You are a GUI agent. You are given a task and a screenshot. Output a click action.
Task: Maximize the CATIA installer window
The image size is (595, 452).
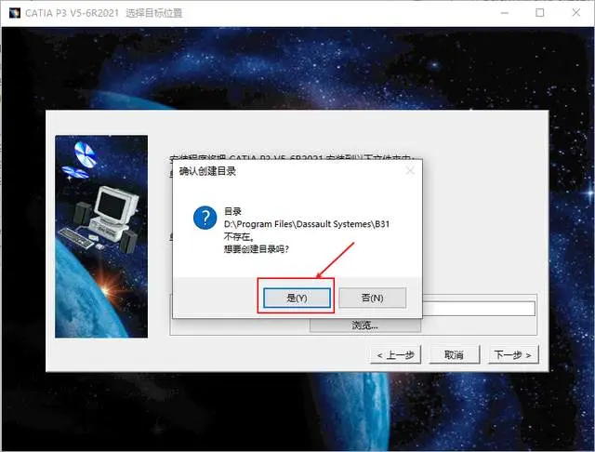[x=539, y=13]
